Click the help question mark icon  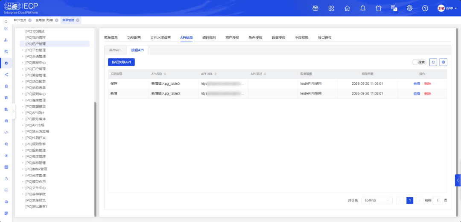(x=425, y=8)
